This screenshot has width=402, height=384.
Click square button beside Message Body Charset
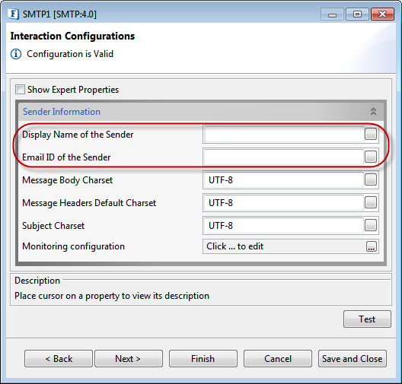pos(371,179)
